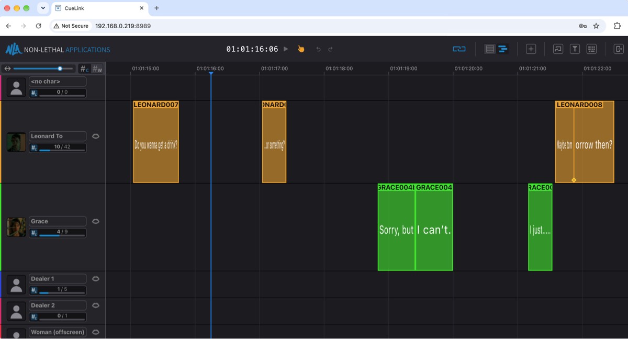Click the Leonard To 10 / 42 progress bar
628x339 pixels.
click(x=62, y=148)
